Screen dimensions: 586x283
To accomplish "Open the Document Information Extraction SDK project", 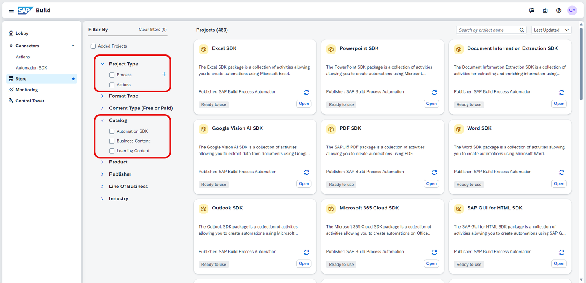I will tap(559, 104).
